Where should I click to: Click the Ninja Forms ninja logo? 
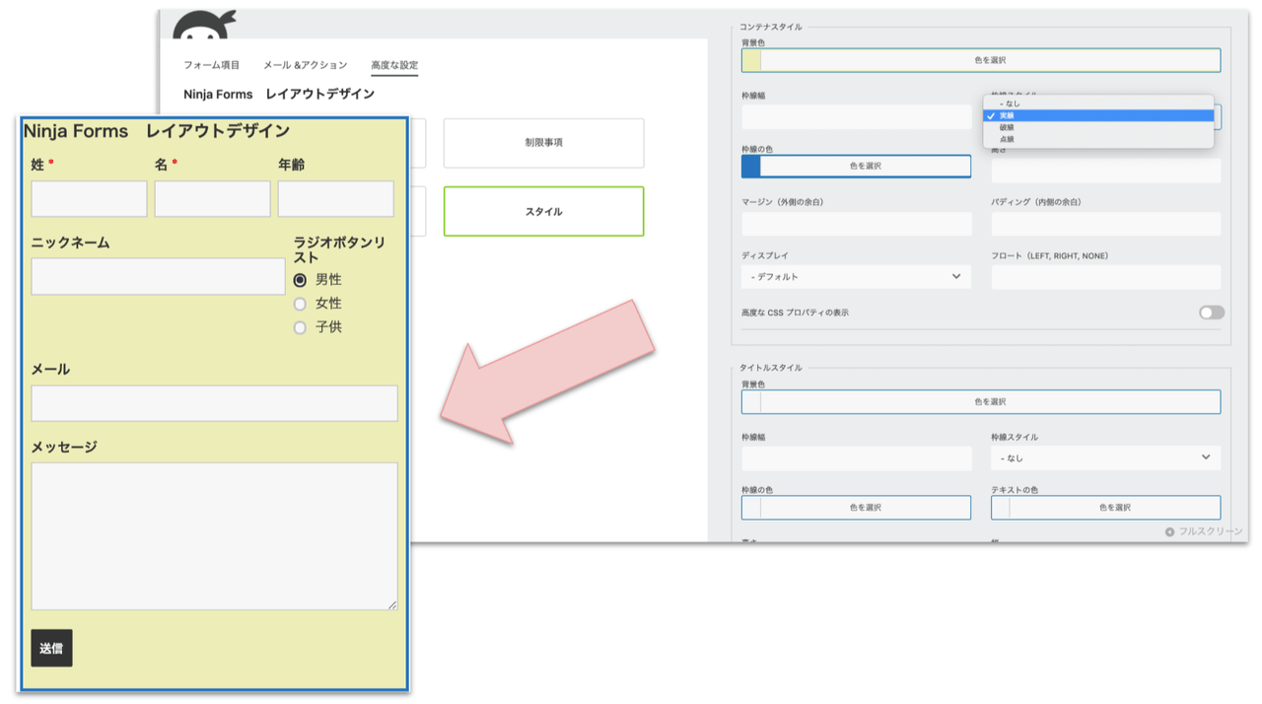[204, 26]
